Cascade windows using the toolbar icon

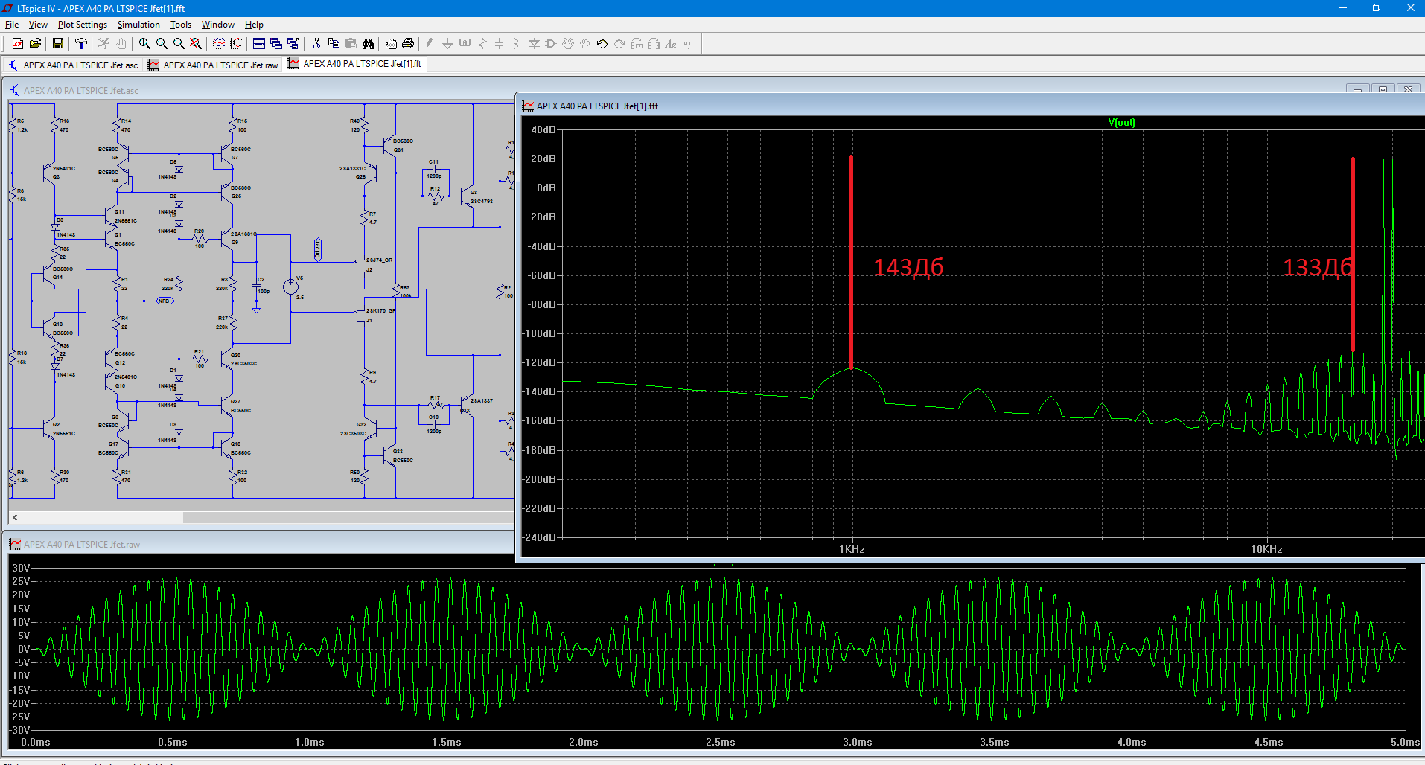coord(276,44)
